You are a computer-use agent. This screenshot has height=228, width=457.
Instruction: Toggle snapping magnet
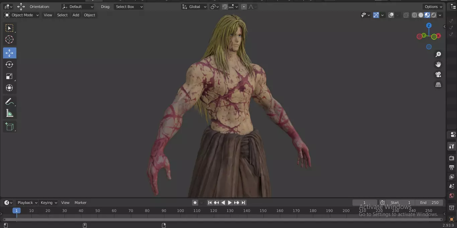[x=225, y=7]
